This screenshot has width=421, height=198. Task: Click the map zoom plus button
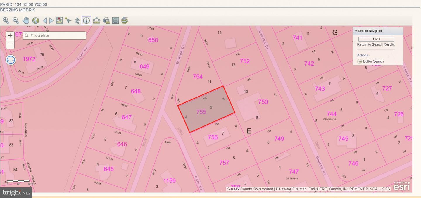pyautogui.click(x=10, y=35)
